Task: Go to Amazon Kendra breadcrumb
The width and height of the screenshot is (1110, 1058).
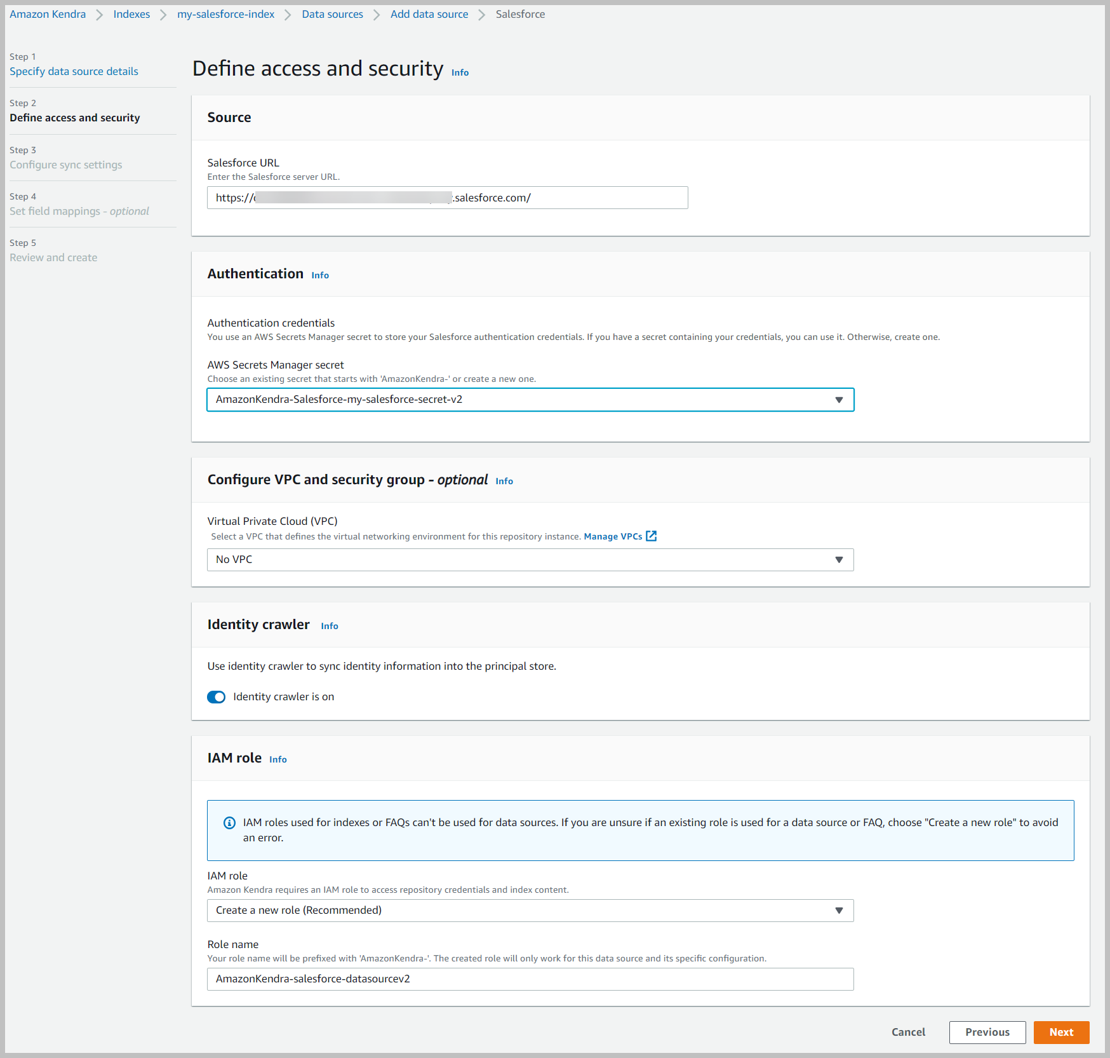Action: [48, 14]
